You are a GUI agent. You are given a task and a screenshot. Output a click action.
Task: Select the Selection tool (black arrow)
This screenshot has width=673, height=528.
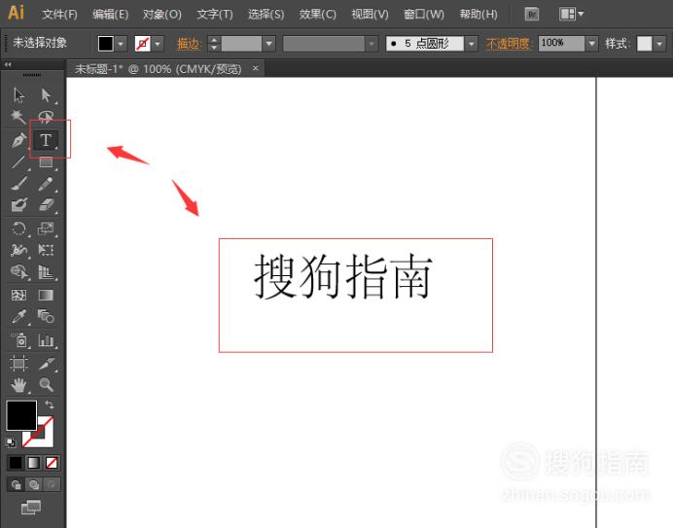(x=18, y=95)
